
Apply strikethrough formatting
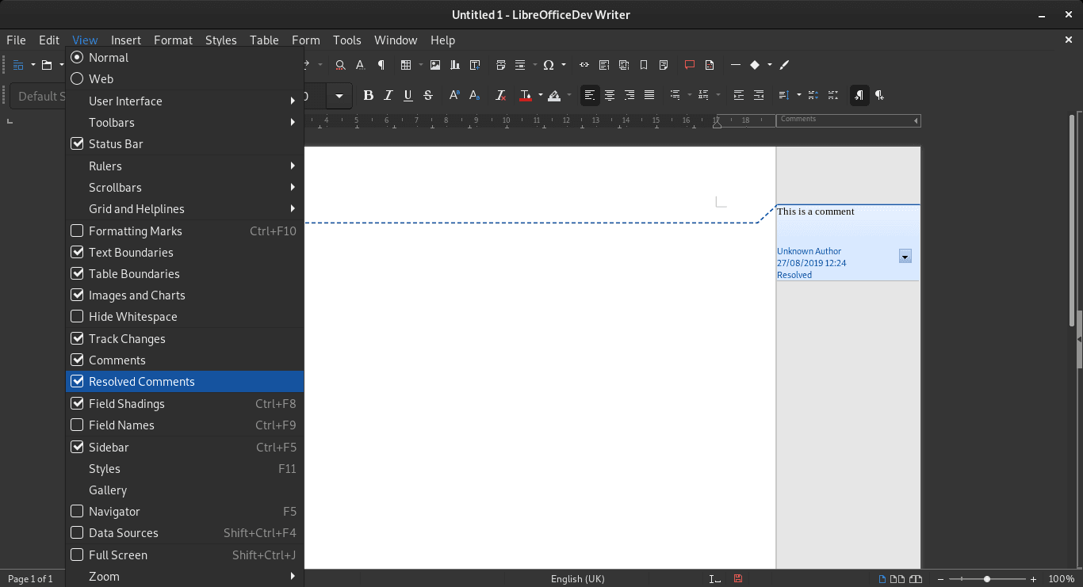click(428, 95)
